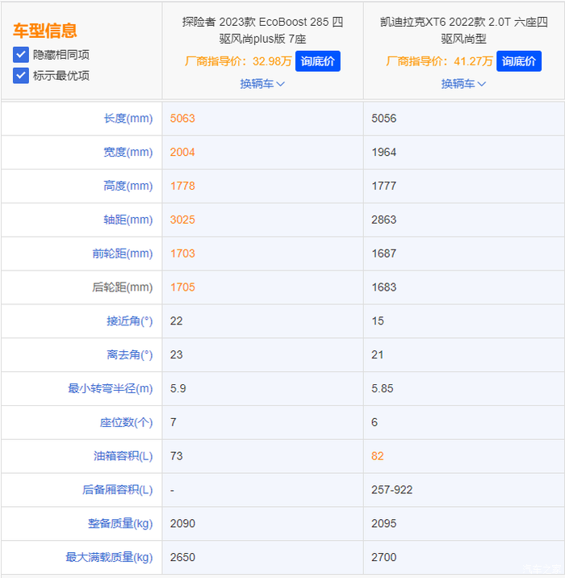The height and width of the screenshot is (578, 565).
Task: Open the 探险者 2023款 EcoBoost 285 model title
Action: (262, 30)
